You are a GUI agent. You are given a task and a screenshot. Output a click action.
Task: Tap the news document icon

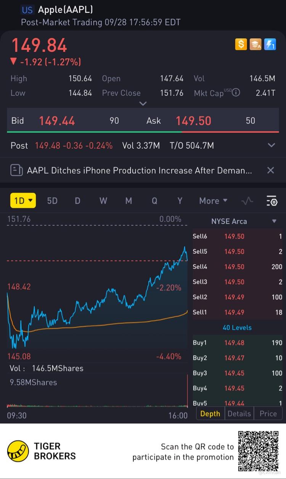16,170
